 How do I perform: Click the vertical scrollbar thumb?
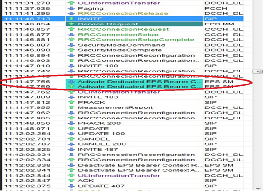(x=257, y=72)
